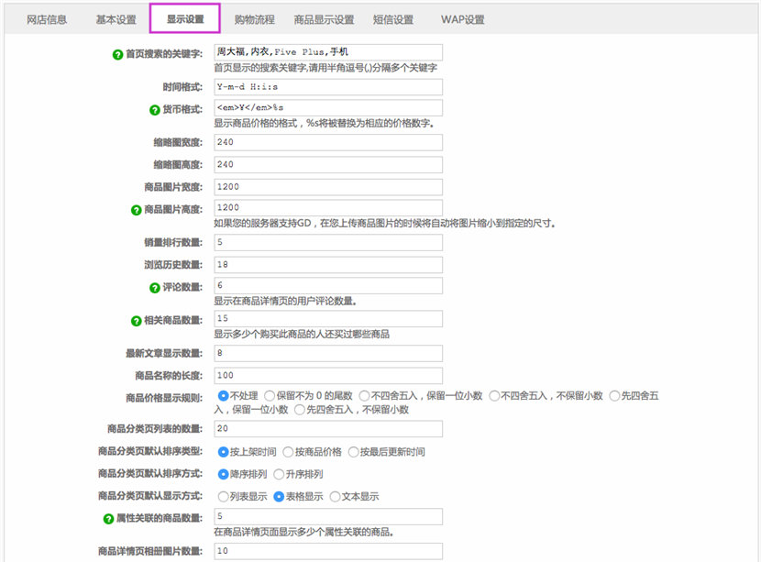Choose 文本显示 display mode

tap(335, 497)
